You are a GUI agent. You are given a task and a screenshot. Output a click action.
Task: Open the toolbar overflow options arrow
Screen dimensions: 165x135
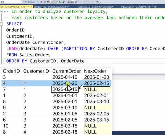(x=101, y=2)
